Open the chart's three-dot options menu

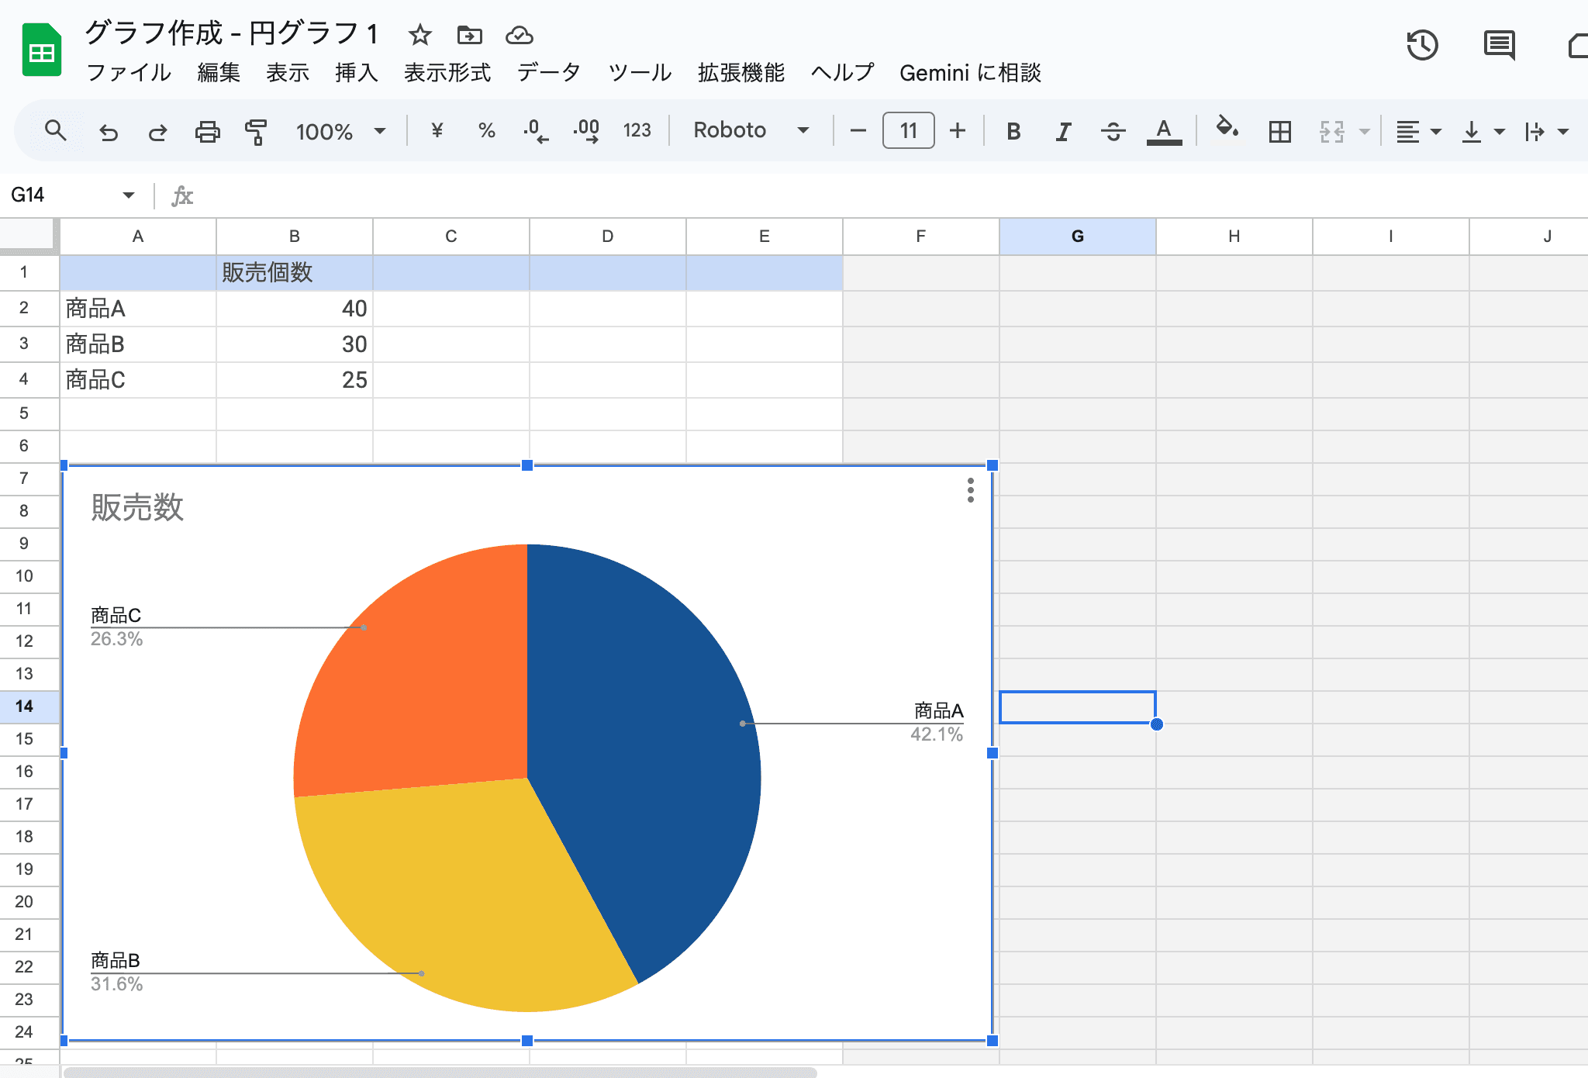[x=970, y=489]
